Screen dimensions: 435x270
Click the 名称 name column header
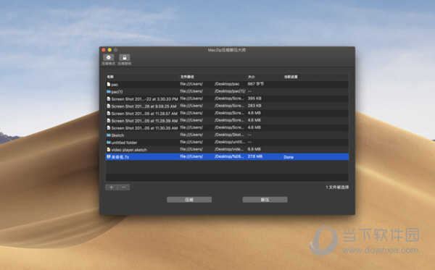point(110,77)
